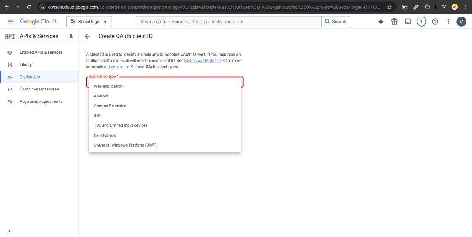
Task: Open the Library sidebar item
Action: pos(26,65)
